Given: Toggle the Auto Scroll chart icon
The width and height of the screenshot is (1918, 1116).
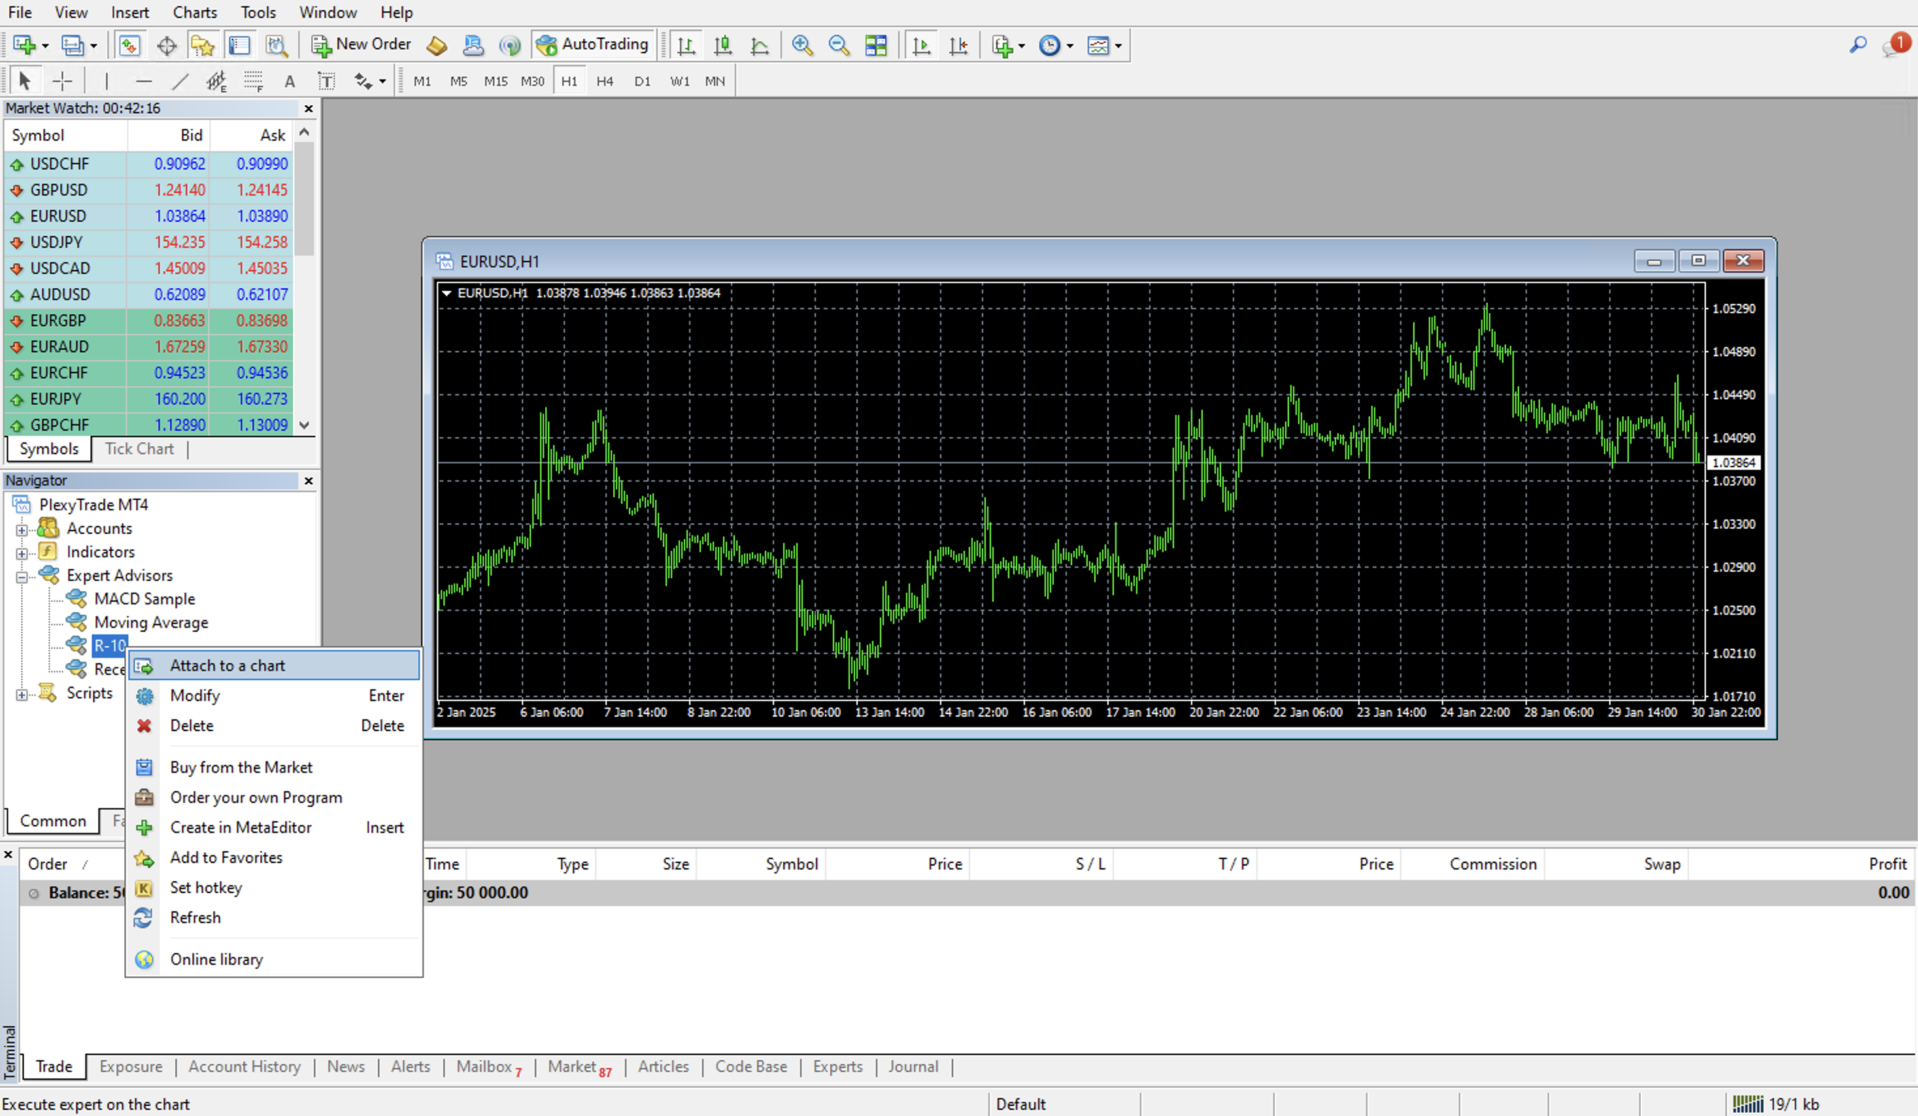Looking at the screenshot, I should (922, 46).
